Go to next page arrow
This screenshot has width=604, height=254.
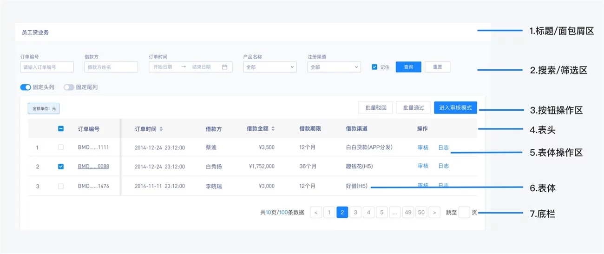pyautogui.click(x=434, y=213)
